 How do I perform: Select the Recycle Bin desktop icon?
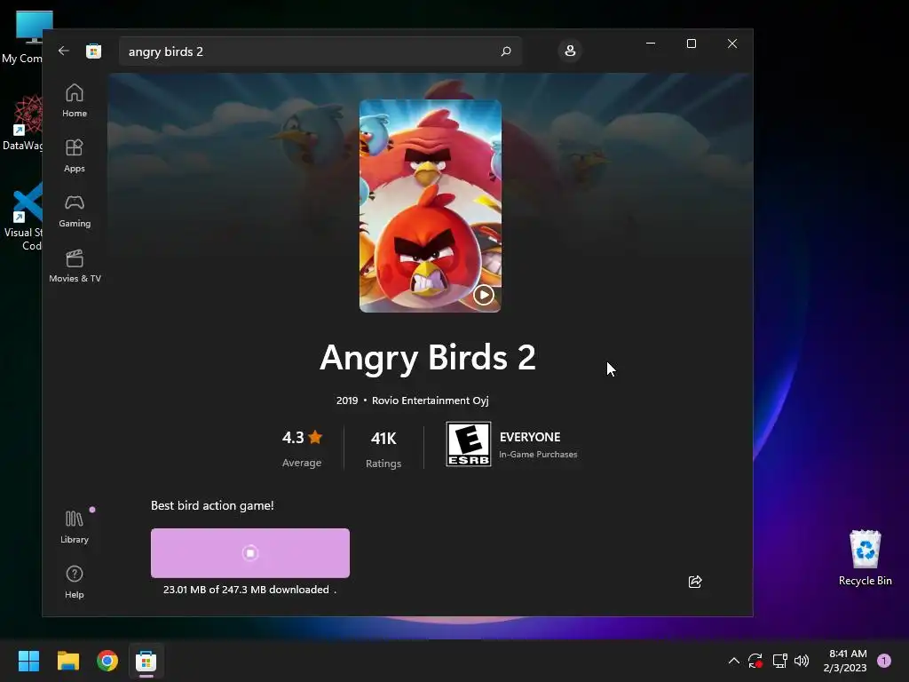(x=865, y=559)
